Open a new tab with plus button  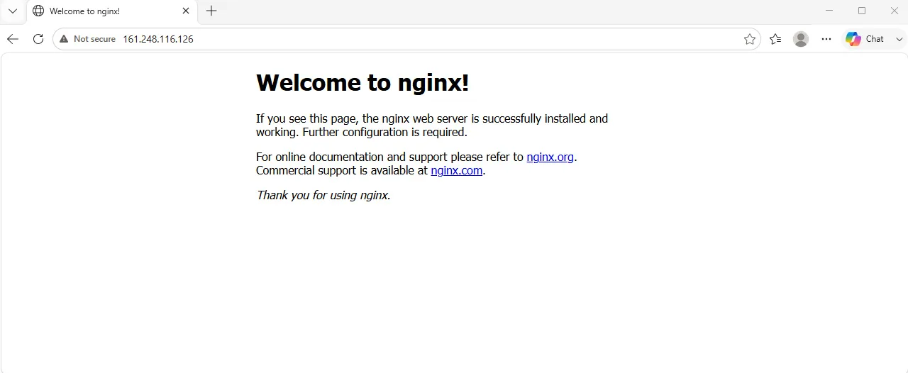click(x=211, y=11)
